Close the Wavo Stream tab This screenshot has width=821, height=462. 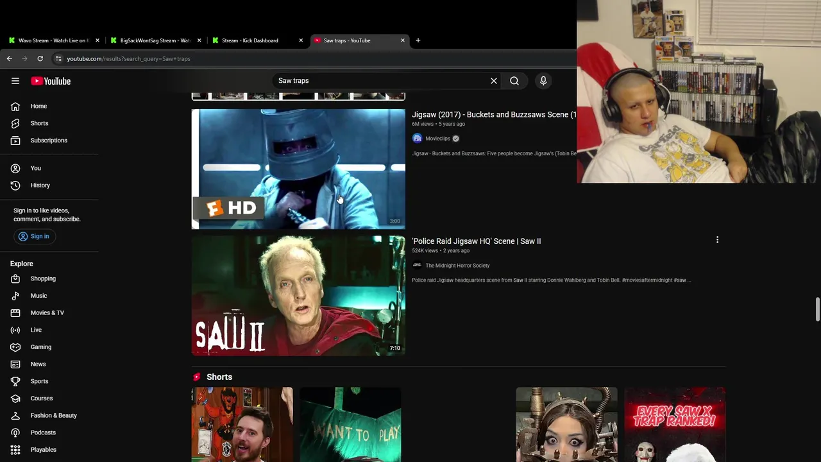click(x=97, y=40)
